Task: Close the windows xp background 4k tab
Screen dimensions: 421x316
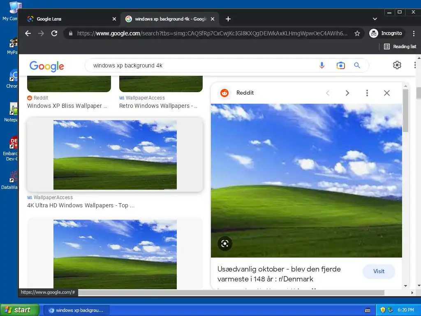Action: (x=213, y=19)
